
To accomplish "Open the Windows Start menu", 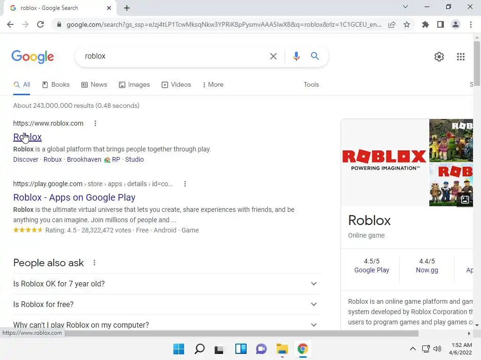I will 178,349.
